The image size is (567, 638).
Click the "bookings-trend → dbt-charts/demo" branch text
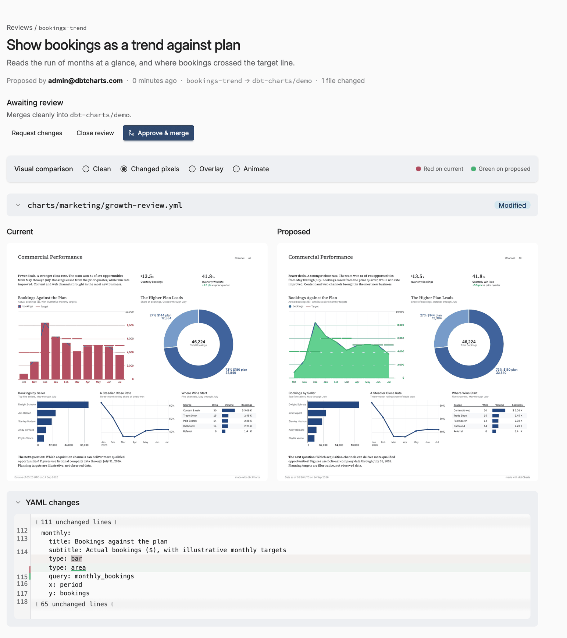(249, 81)
